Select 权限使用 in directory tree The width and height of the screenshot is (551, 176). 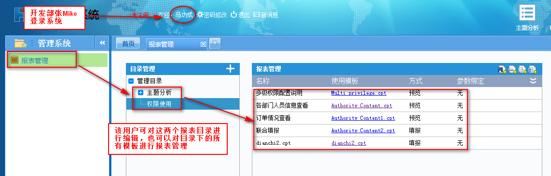pos(159,104)
